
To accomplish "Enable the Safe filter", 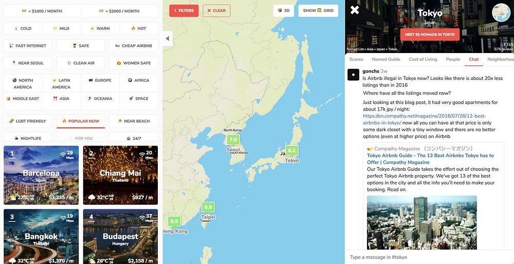I will coord(81,46).
